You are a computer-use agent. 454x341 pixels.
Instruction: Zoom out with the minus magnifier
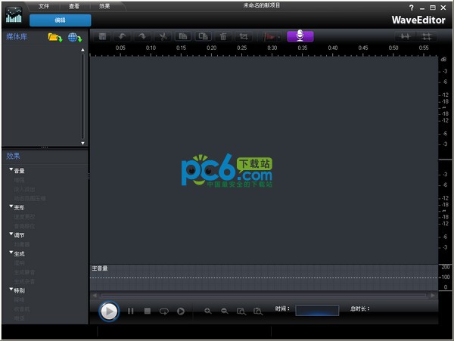point(225,311)
